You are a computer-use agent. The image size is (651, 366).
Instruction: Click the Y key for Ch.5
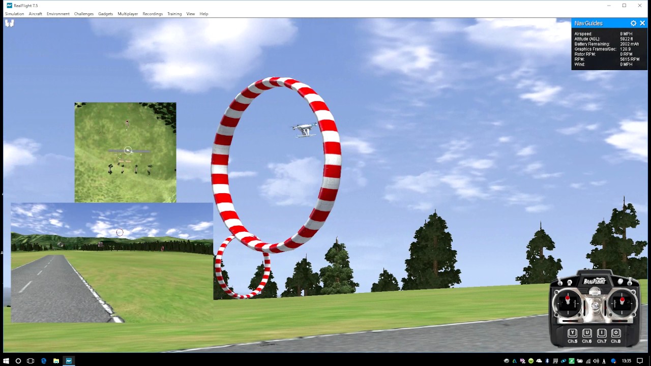pyautogui.click(x=572, y=333)
